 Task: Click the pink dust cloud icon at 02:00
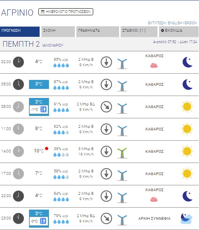point(154,65)
